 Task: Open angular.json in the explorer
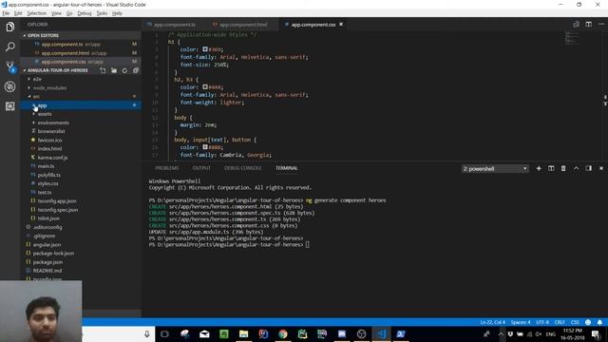click(47, 245)
